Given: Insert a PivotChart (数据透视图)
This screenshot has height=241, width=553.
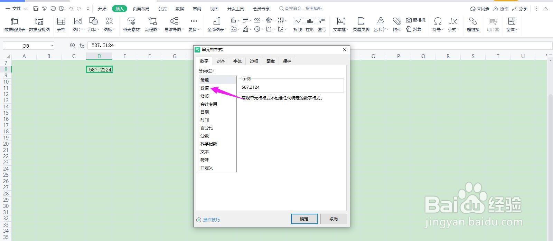Looking at the screenshot, I should [x=39, y=25].
